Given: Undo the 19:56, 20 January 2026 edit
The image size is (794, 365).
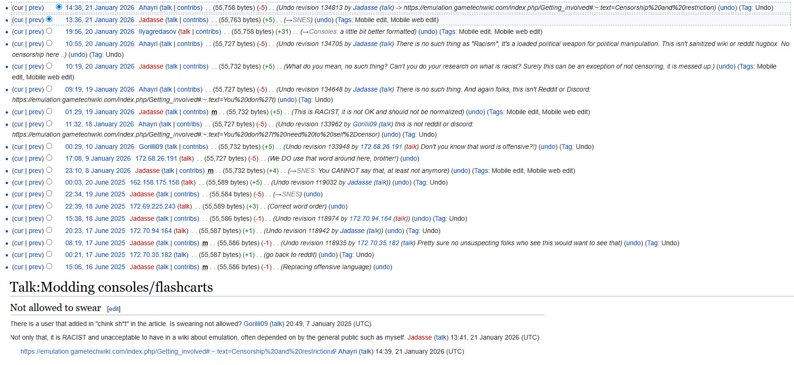Looking at the screenshot, I should coord(428,31).
